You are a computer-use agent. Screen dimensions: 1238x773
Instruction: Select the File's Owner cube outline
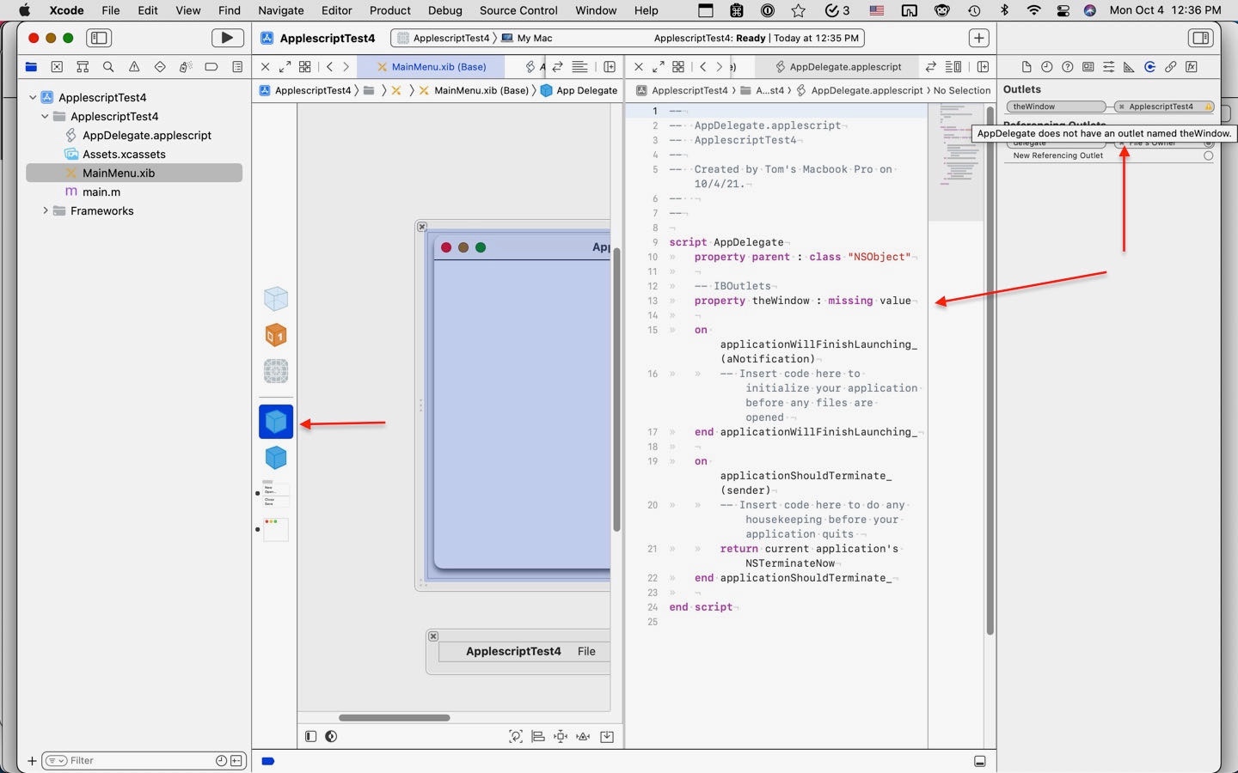[276, 299]
